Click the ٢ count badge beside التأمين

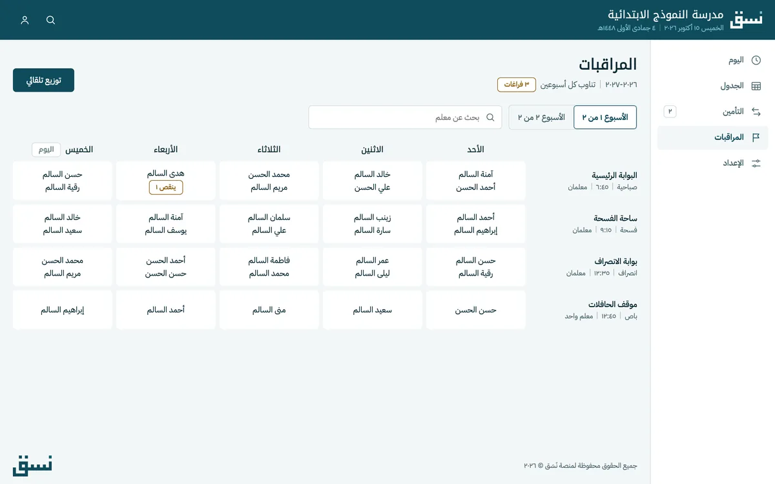(x=670, y=112)
